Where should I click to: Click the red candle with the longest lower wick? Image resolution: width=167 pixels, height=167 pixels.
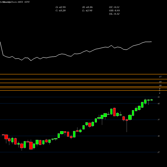pos(127,120)
